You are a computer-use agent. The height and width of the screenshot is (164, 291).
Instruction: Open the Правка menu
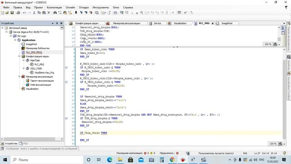(x=18, y=7)
